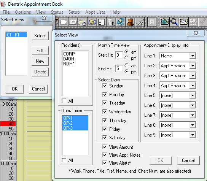This screenshot has width=207, height=181.
Task: Open the Line 6 dropdown
Action: click(193, 105)
